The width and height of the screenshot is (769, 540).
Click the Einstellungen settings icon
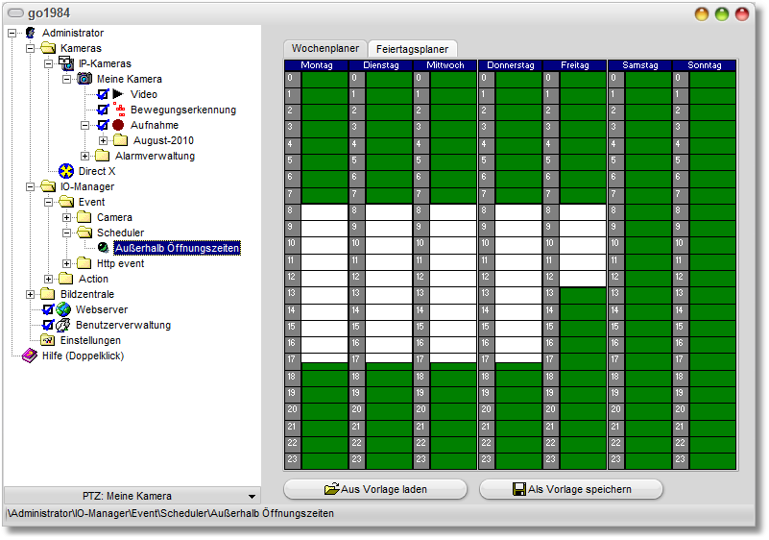click(x=48, y=340)
